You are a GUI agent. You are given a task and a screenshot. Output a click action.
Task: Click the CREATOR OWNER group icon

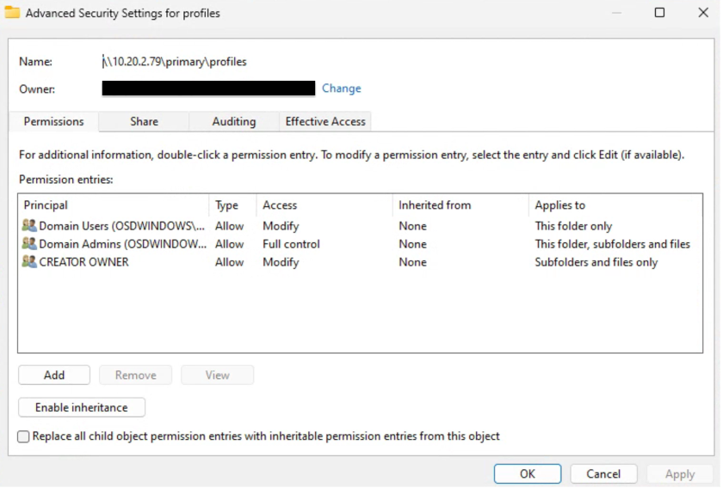coord(29,262)
